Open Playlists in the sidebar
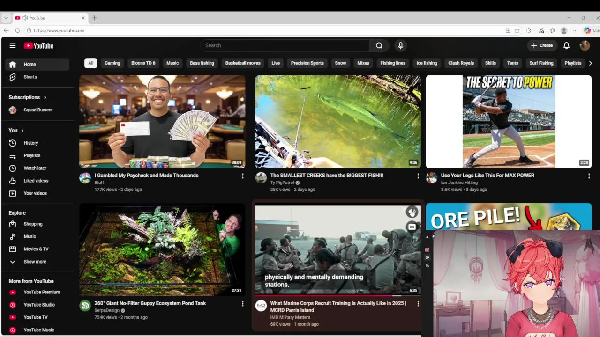The width and height of the screenshot is (600, 337). (x=37, y=155)
